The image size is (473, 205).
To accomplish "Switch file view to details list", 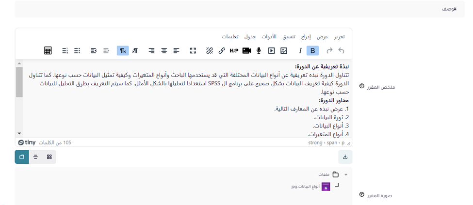I will click(35, 157).
